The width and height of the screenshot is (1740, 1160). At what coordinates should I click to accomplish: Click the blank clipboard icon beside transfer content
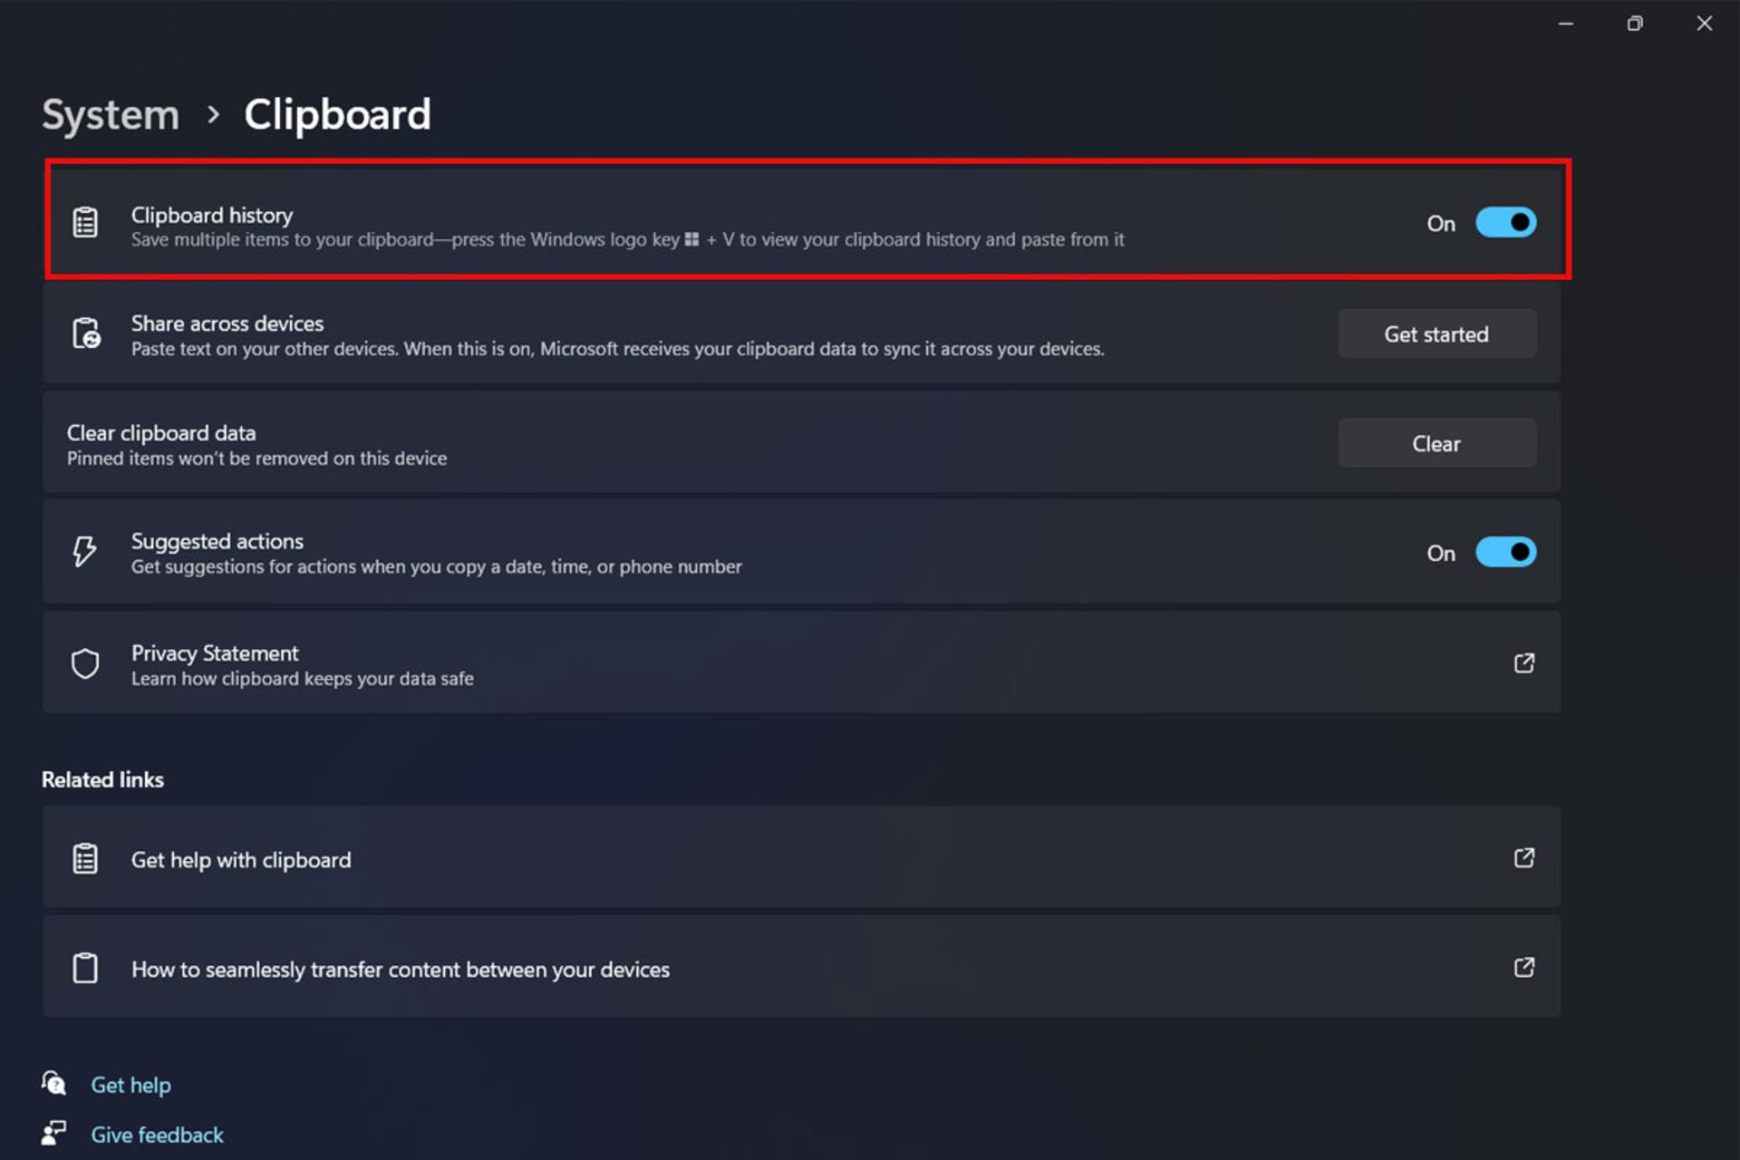tap(85, 968)
